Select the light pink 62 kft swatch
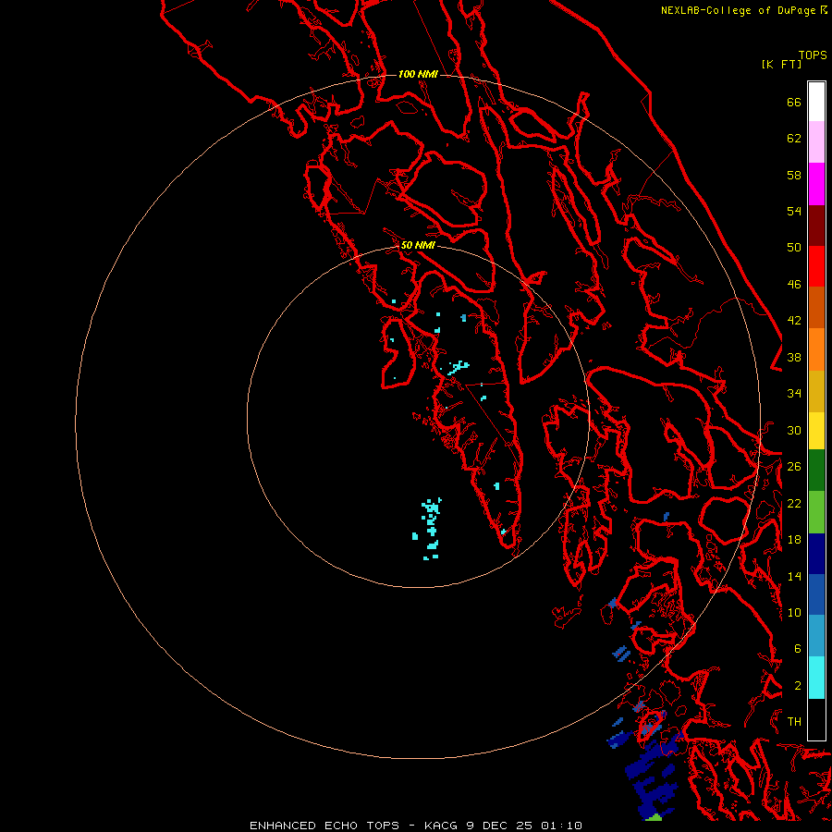The image size is (832, 832). point(816,142)
